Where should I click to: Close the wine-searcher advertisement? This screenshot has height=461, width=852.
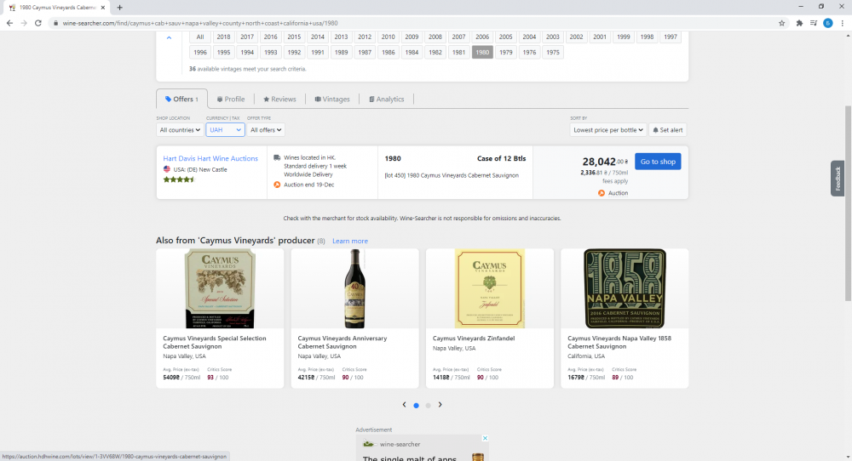click(x=485, y=439)
